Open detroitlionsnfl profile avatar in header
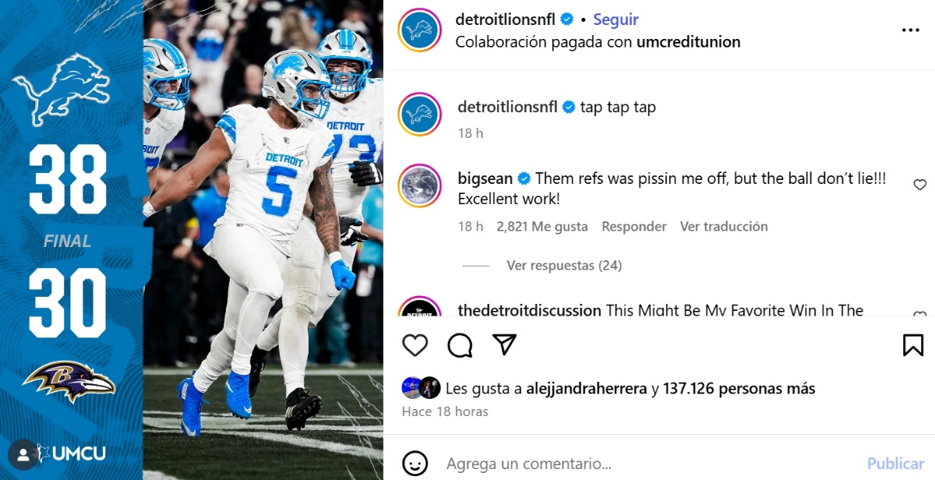 pos(420,30)
